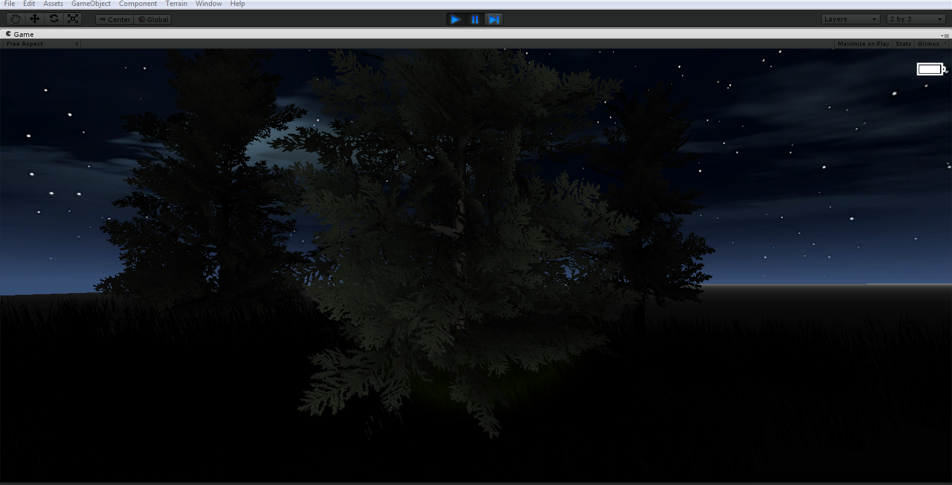This screenshot has height=485, width=952.
Task: Toggle the Stats overlay
Action: click(x=903, y=44)
